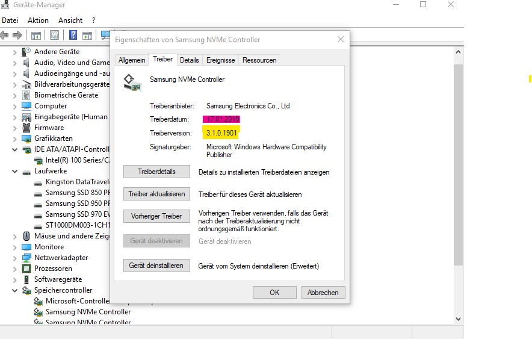Click the Back arrow in the toolbar

click(4, 35)
